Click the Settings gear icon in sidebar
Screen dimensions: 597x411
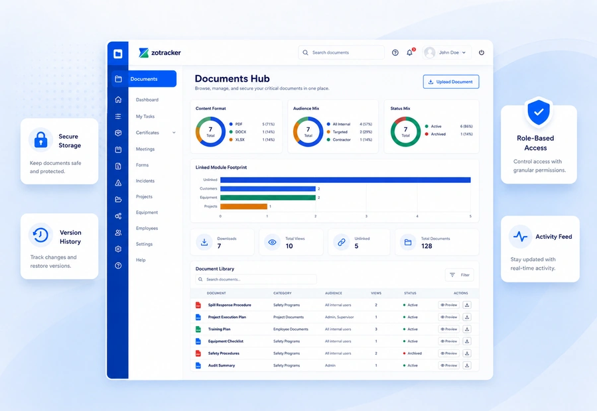(x=118, y=249)
